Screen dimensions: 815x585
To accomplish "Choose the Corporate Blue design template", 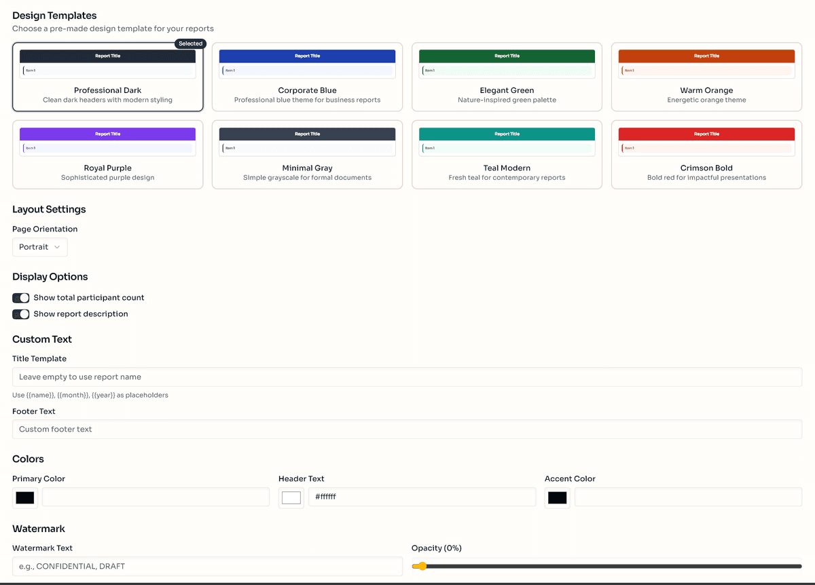I will [x=307, y=77].
